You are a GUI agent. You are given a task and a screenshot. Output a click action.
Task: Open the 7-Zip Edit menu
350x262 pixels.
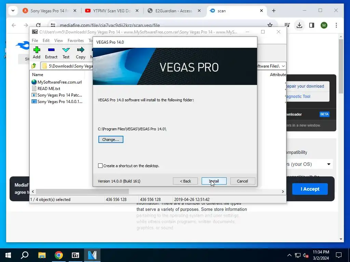click(46, 41)
